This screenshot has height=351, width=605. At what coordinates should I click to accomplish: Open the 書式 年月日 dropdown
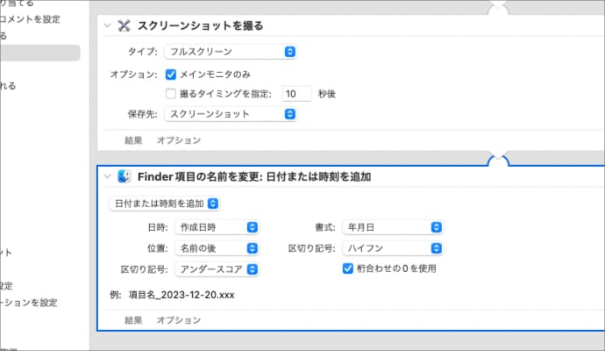coord(391,227)
